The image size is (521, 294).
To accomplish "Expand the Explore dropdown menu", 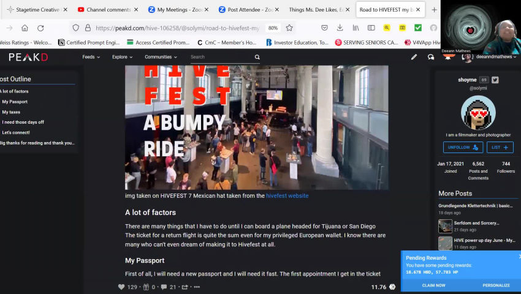I will point(122,57).
